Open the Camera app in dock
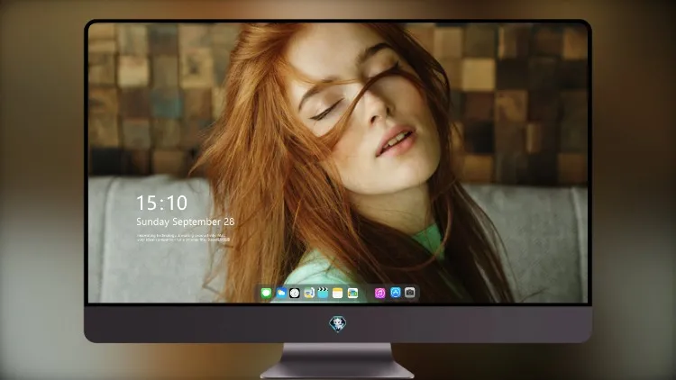Screen dimensions: 676x380 click(x=410, y=293)
